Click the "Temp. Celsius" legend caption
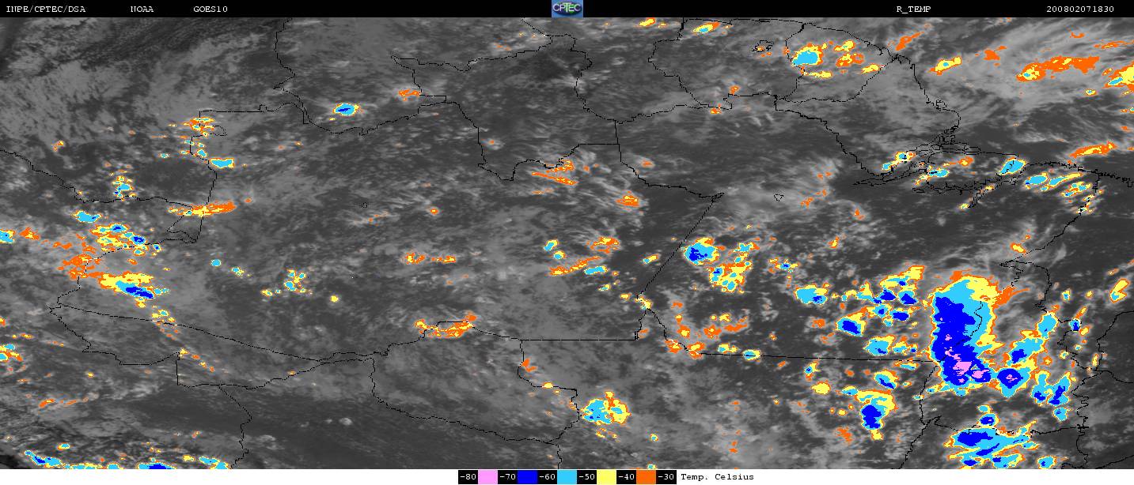Screen dimensions: 1134x485 717,477
